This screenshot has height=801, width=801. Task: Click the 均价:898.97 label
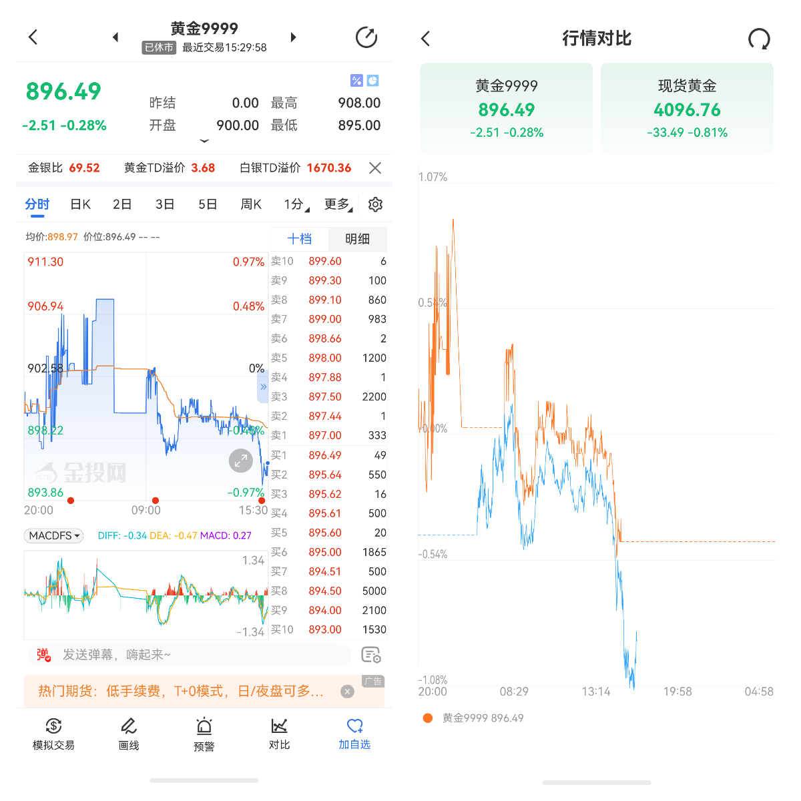51,237
